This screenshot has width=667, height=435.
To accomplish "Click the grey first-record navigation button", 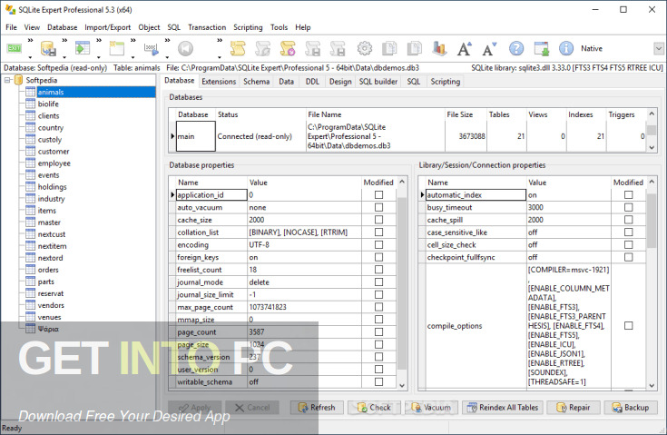I will [185, 48].
